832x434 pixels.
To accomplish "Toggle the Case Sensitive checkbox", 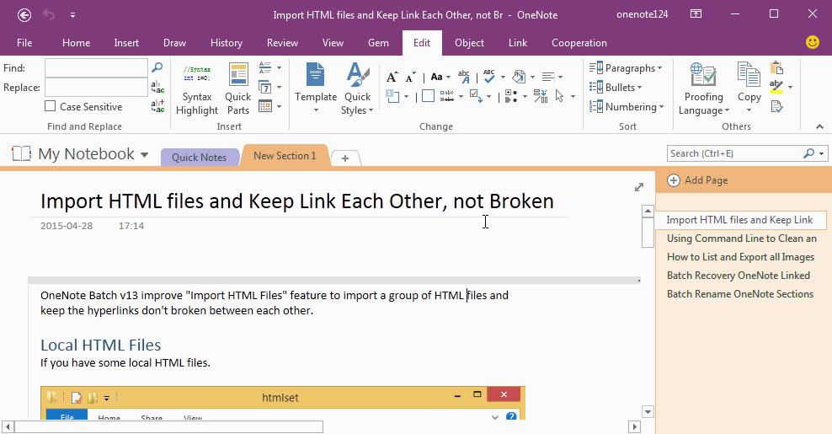I will (x=51, y=107).
